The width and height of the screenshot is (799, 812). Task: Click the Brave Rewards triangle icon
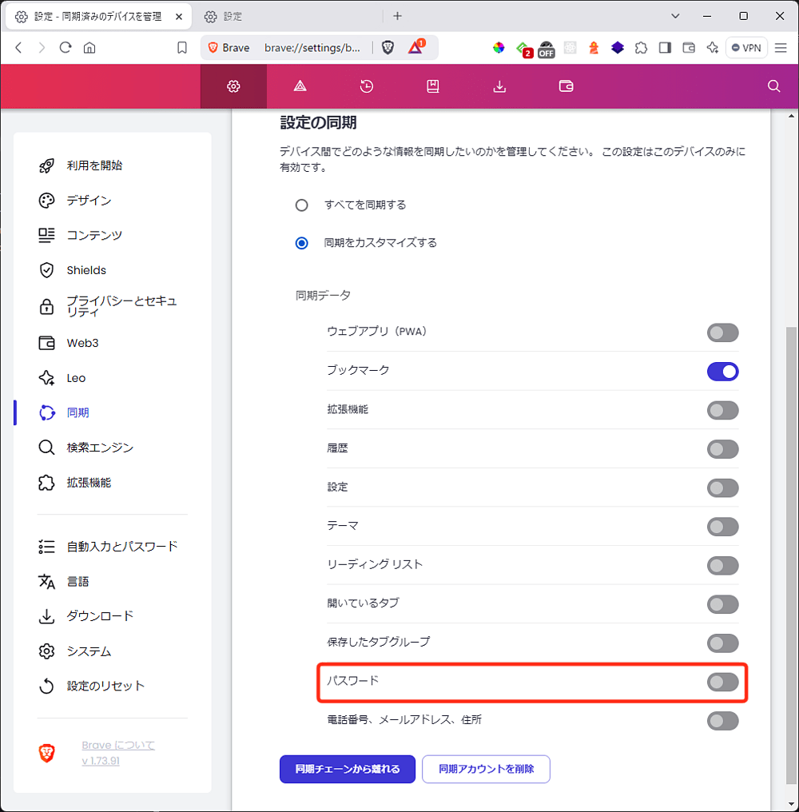pyautogui.click(x=415, y=48)
